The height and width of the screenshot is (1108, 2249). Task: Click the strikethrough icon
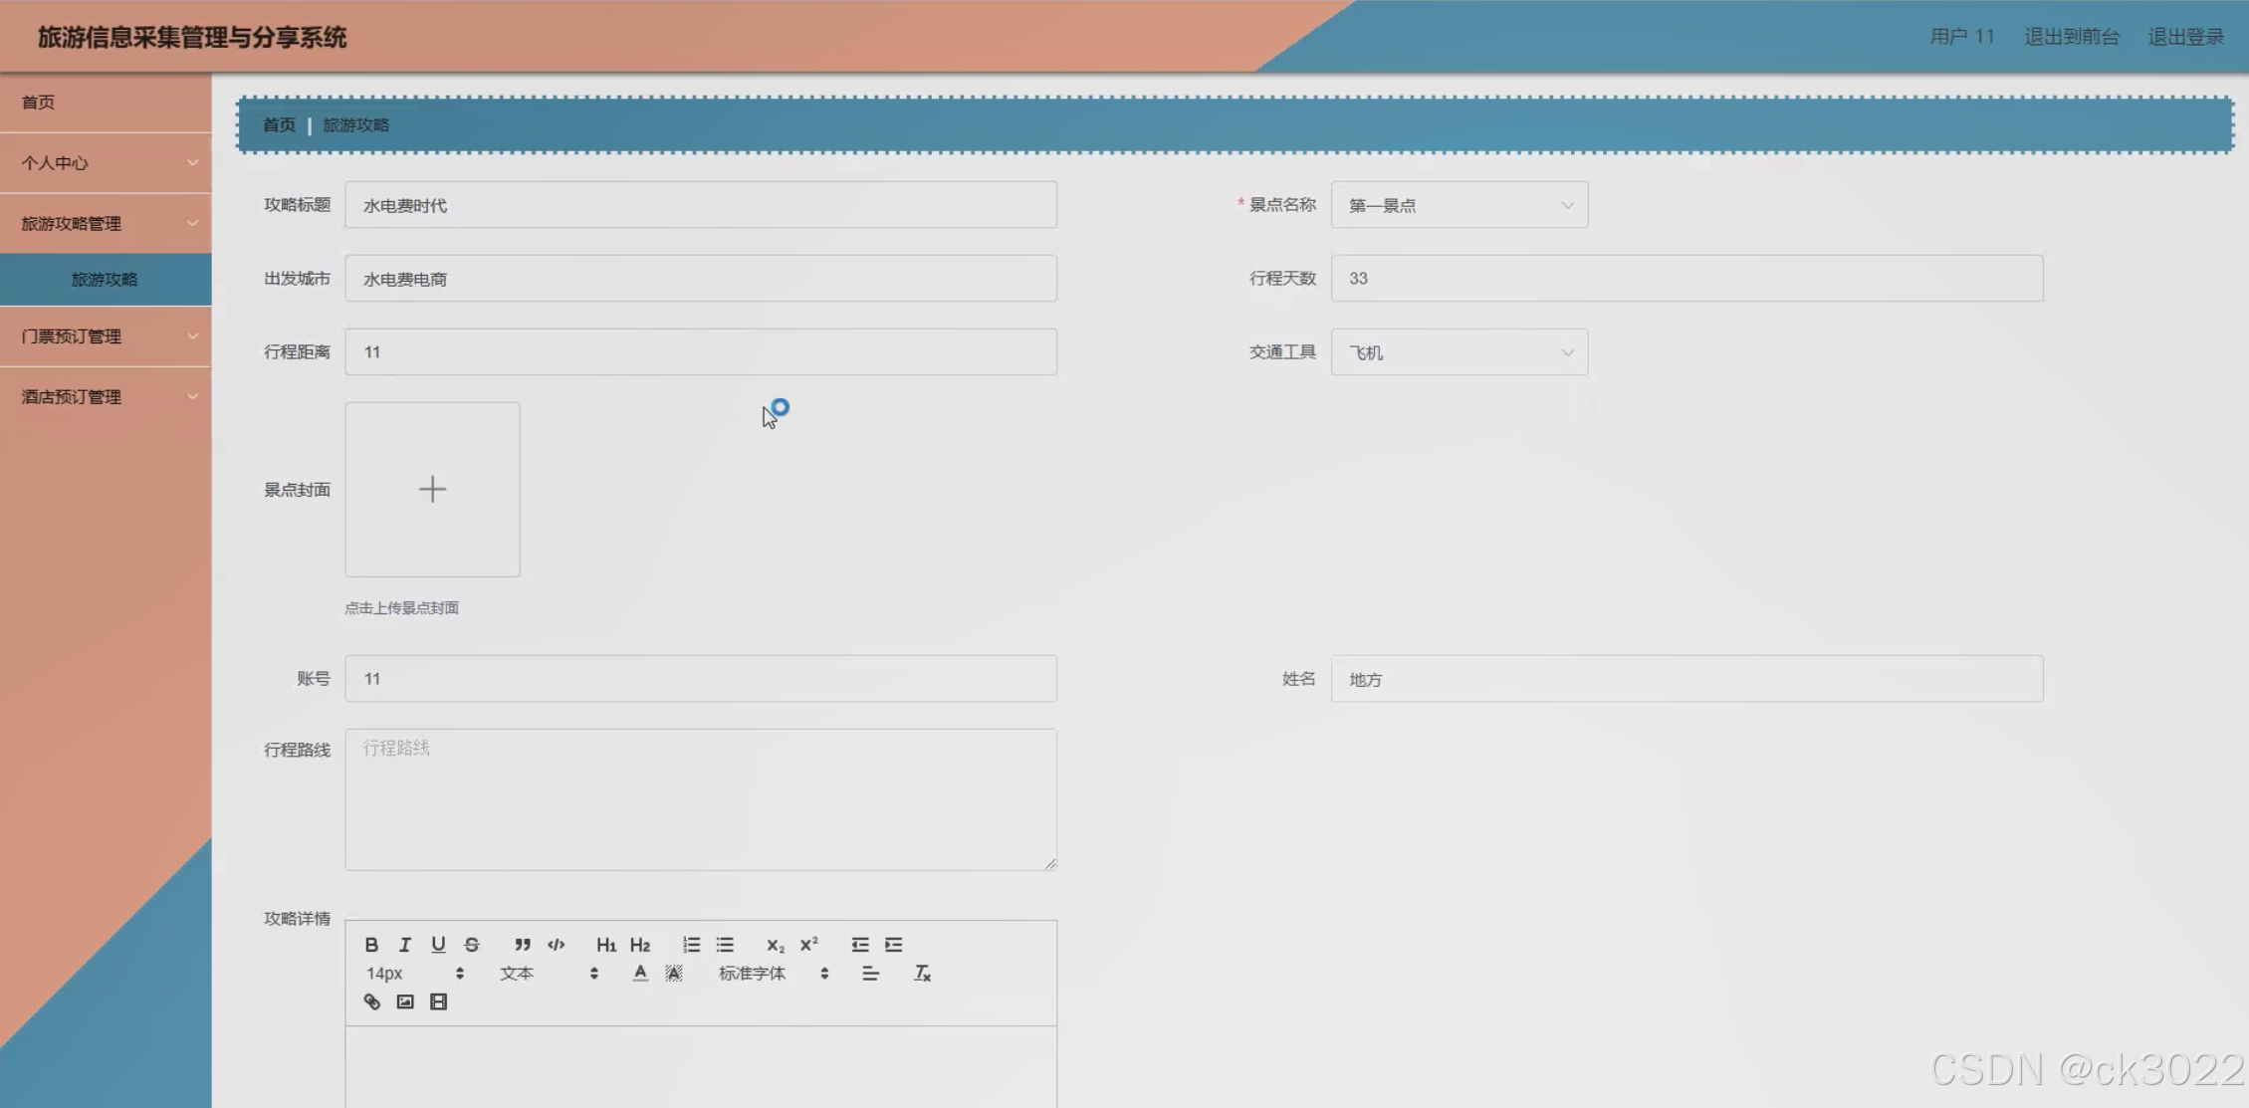click(x=472, y=945)
